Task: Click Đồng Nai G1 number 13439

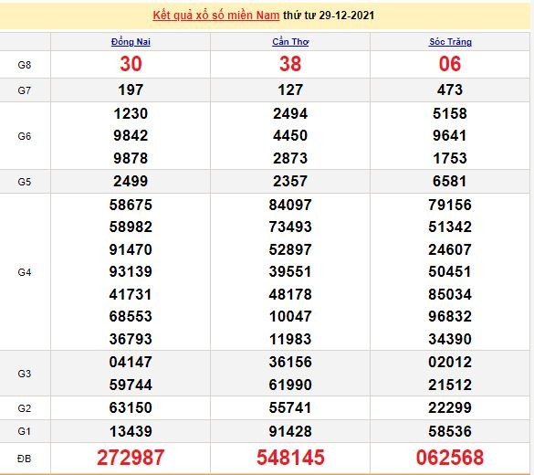Action: [131, 431]
